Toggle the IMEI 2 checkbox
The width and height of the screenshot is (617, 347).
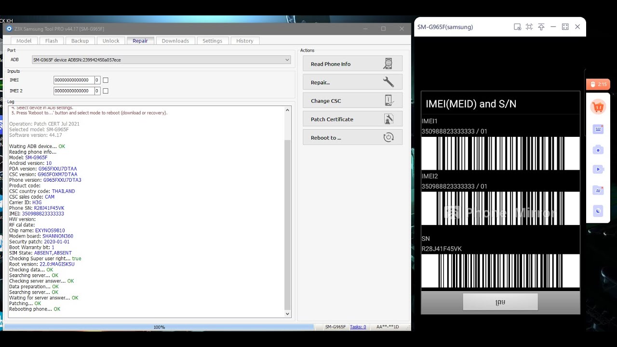(x=106, y=91)
